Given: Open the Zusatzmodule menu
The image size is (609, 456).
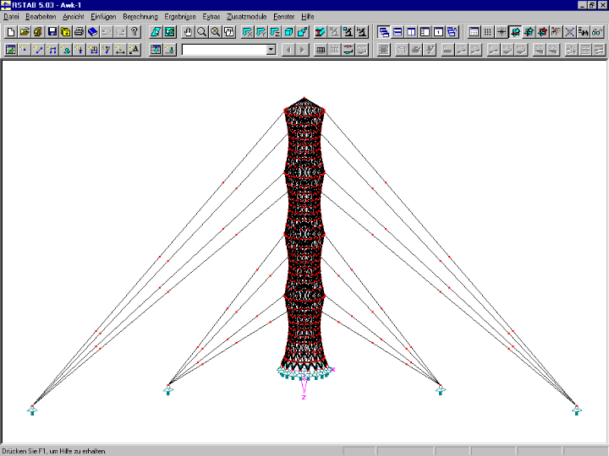Looking at the screenshot, I should 247,17.
